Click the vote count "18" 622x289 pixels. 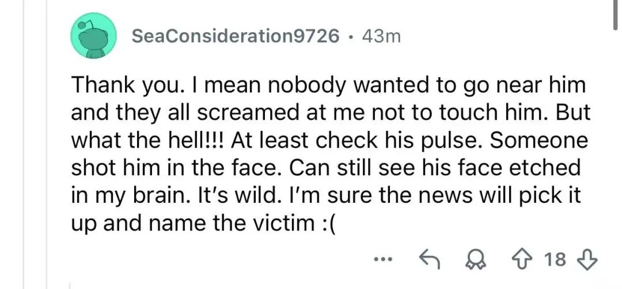[x=555, y=259]
